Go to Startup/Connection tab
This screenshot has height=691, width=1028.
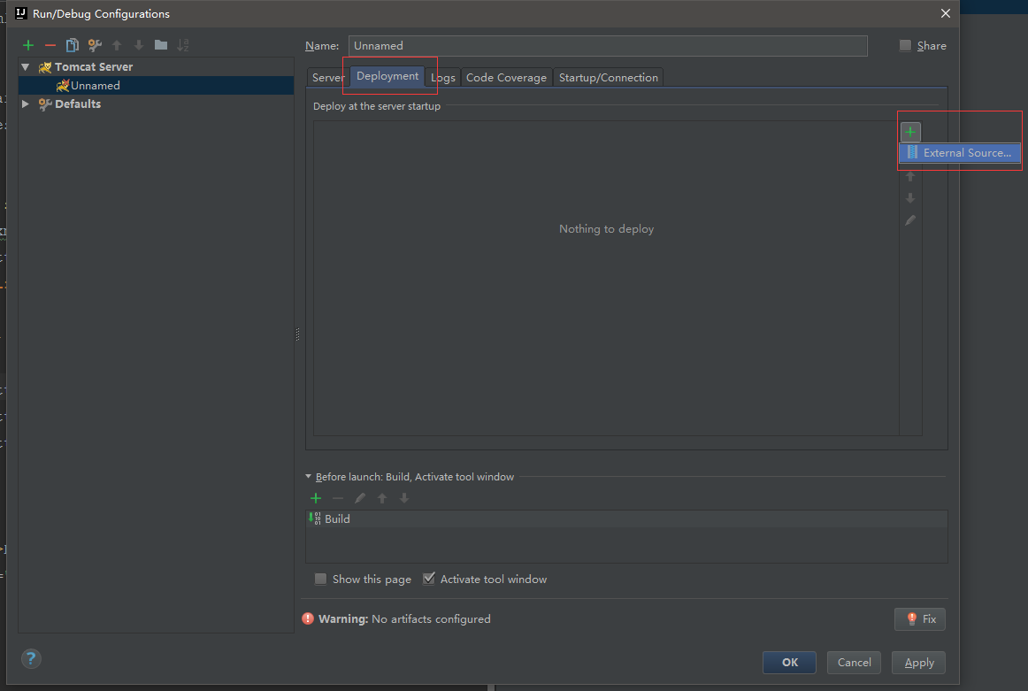click(x=609, y=77)
